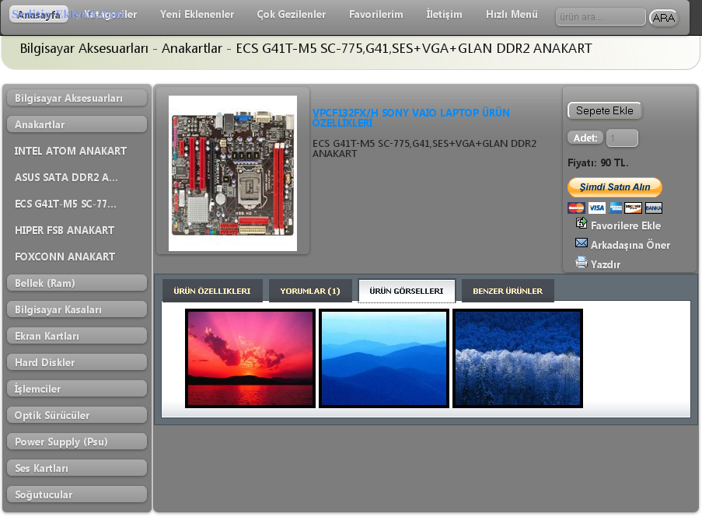Click the ürün ara search field

coord(600,17)
